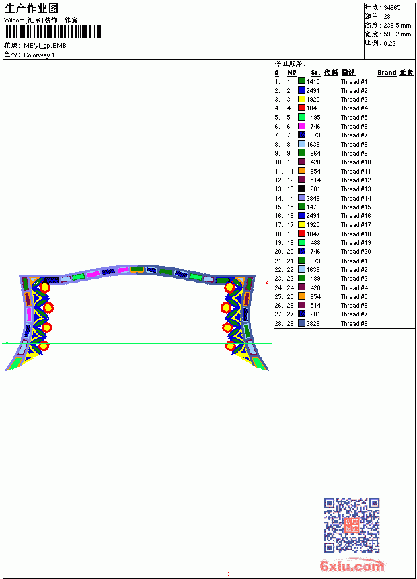Click the bottom yellow circle on right embroidery
Image resolution: width=417 pixels, height=579 pixels.
point(231,346)
